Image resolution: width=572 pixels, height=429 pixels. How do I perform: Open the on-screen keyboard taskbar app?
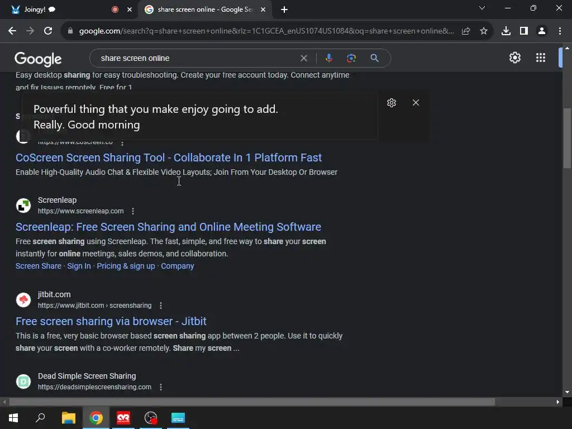178,418
